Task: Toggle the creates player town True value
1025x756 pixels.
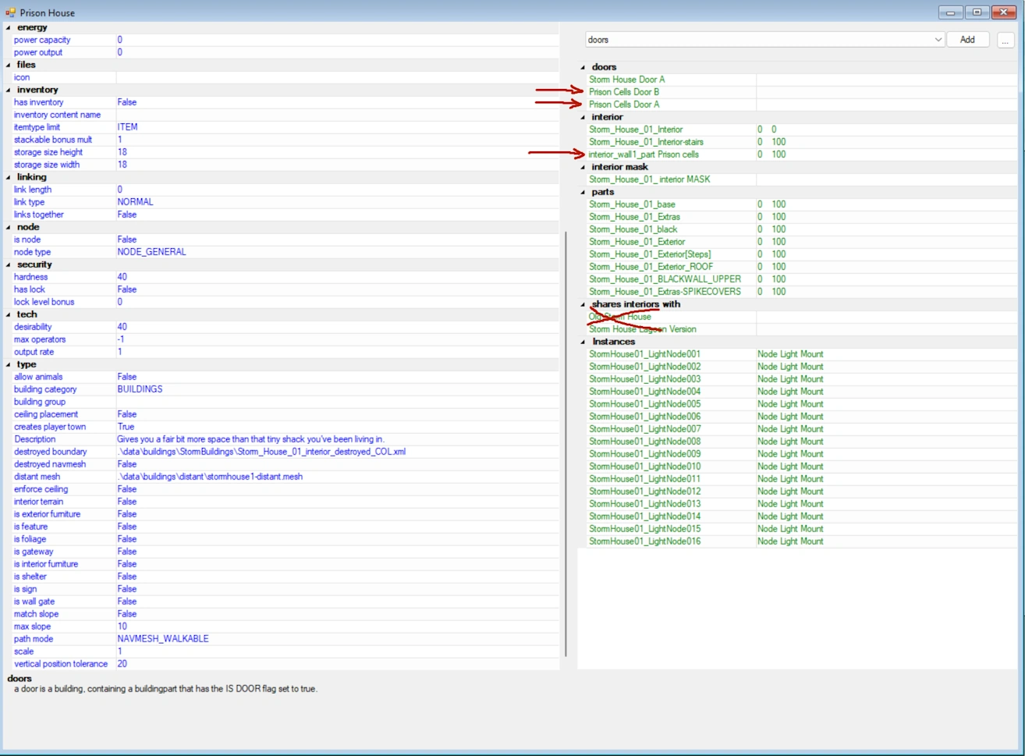Action: click(126, 427)
